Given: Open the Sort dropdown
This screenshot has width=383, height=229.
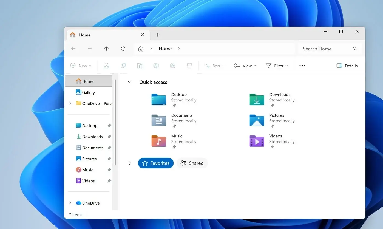Looking at the screenshot, I should coord(214,66).
